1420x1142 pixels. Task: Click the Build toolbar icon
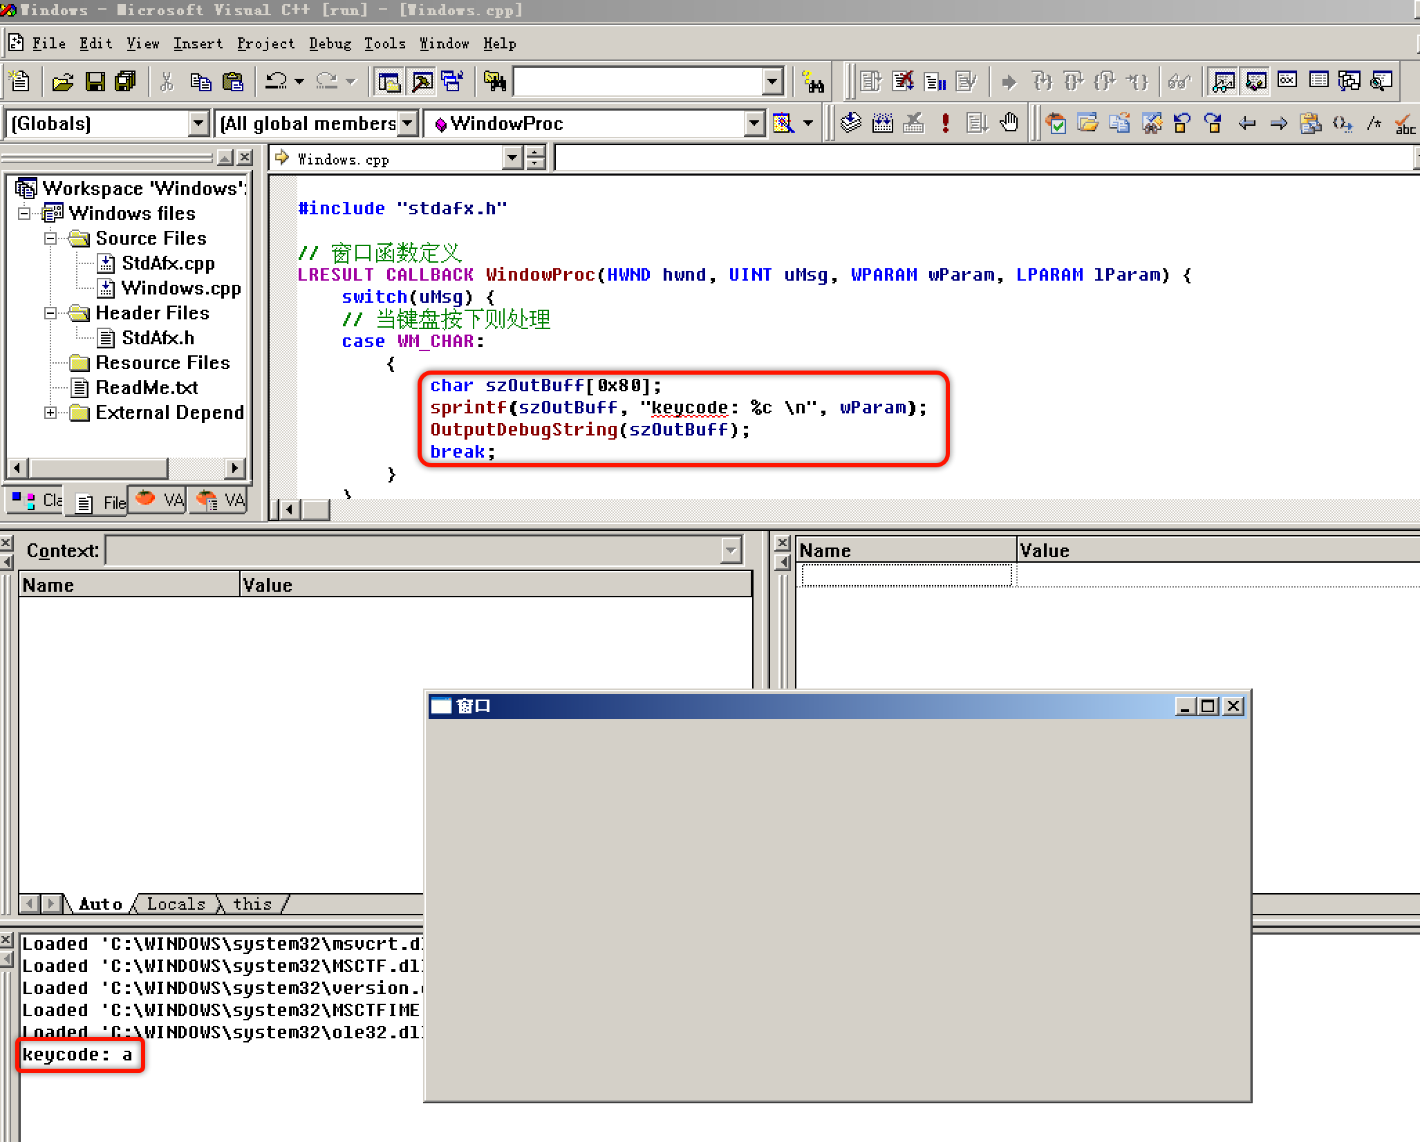click(x=882, y=124)
